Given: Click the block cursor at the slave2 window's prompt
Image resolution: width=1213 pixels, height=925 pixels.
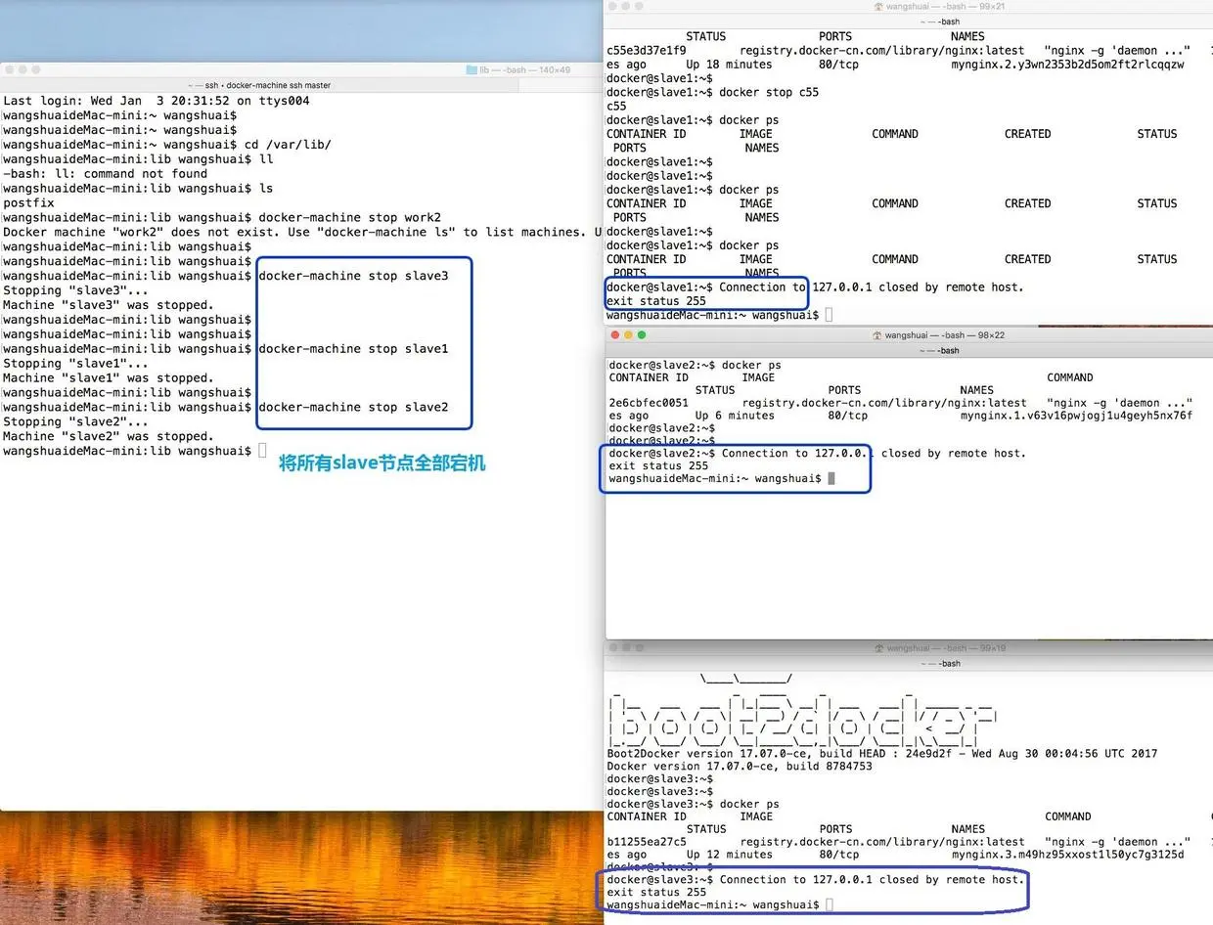Looking at the screenshot, I should pyautogui.click(x=831, y=479).
